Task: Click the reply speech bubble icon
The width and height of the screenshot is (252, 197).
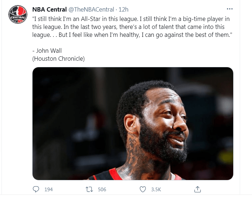Action: (x=36, y=189)
